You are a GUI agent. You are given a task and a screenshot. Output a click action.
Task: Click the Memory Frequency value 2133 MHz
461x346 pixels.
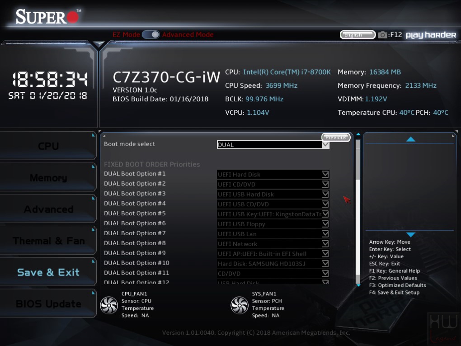coord(421,85)
